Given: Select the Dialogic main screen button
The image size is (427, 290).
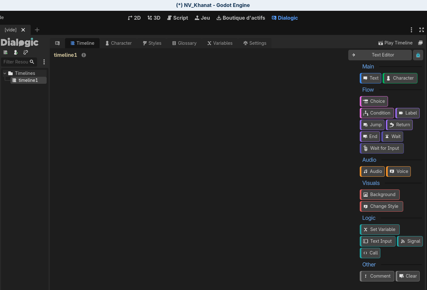Looking at the screenshot, I should point(285,18).
